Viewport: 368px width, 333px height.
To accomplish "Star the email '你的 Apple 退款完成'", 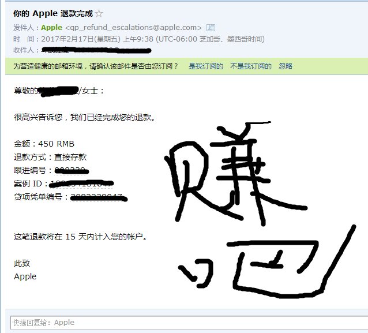I will click(99, 14).
